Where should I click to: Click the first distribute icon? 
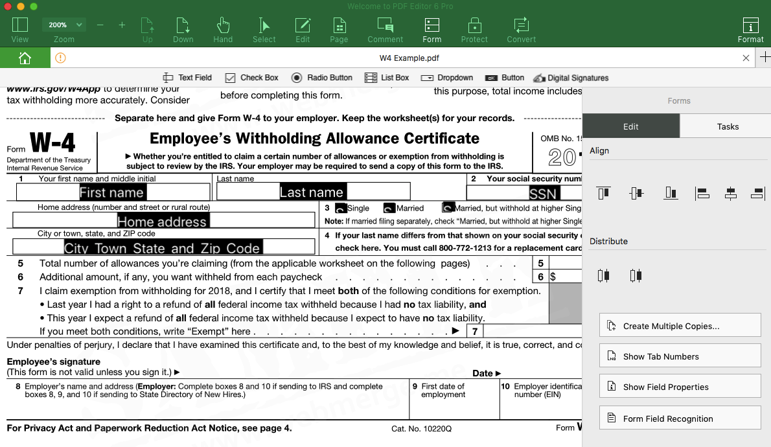(x=604, y=275)
